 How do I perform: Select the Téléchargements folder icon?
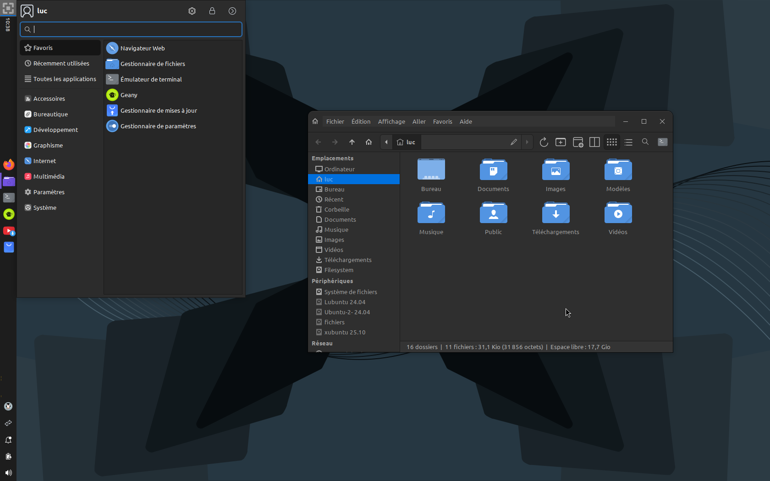coord(555,214)
